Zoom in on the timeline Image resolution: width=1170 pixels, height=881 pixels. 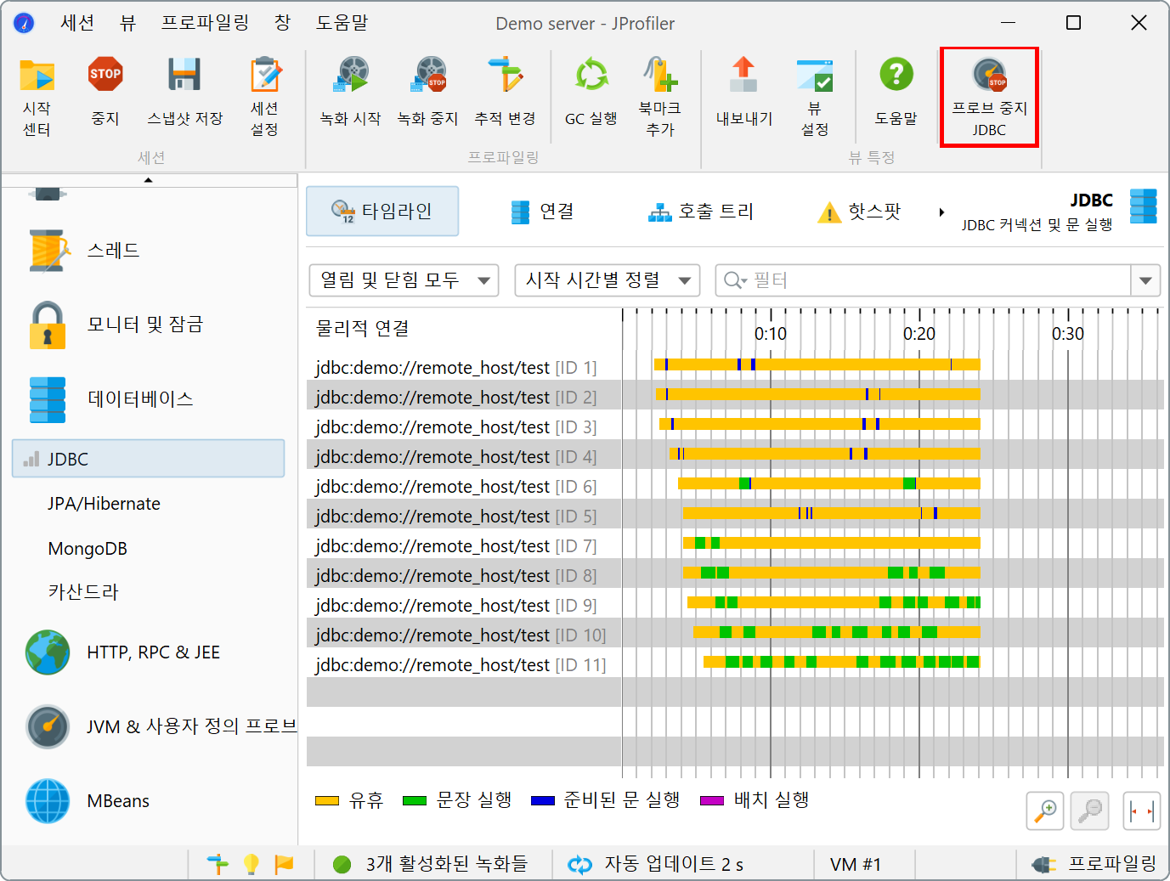[1046, 810]
